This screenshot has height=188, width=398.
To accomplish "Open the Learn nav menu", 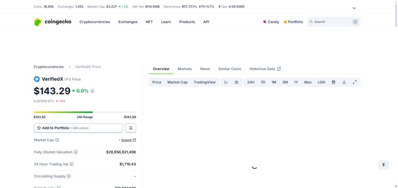I will 166,22.
